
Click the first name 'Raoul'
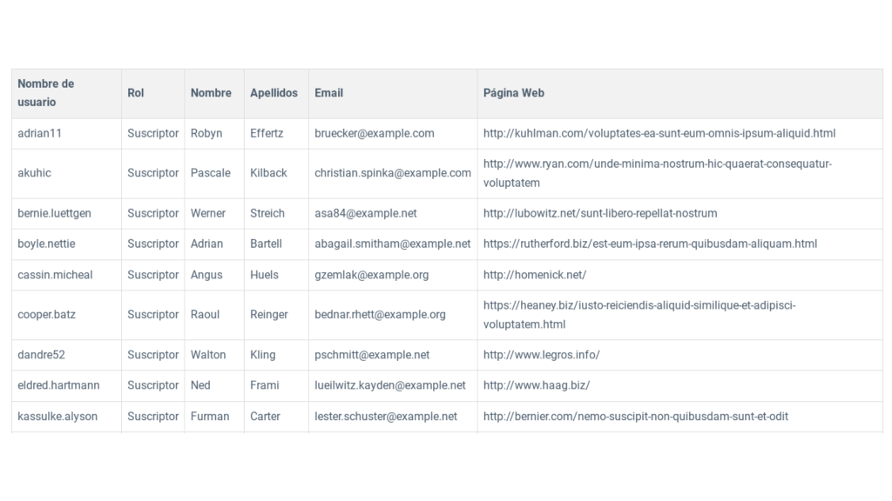point(205,315)
